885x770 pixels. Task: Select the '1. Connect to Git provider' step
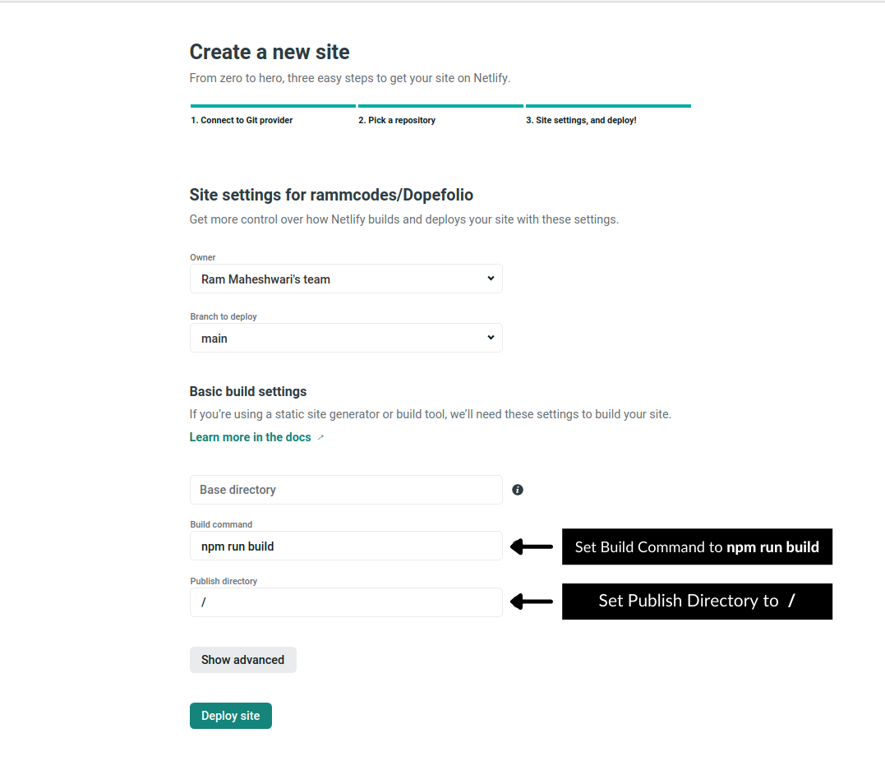242,120
